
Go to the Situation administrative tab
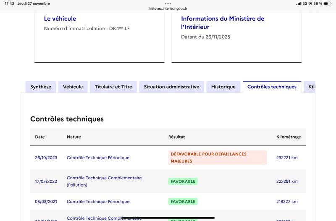(171, 87)
